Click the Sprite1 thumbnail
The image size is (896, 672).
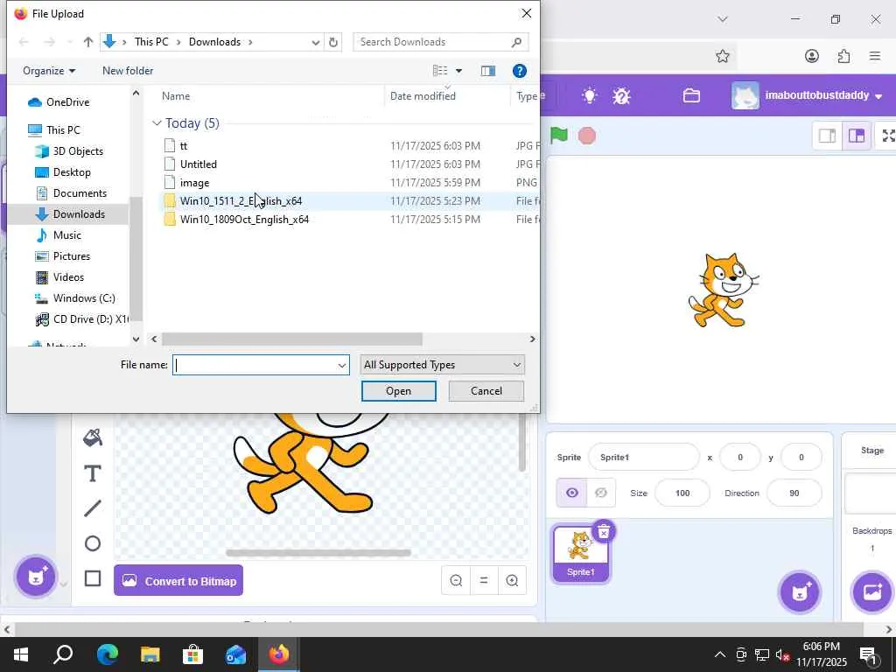click(x=581, y=554)
